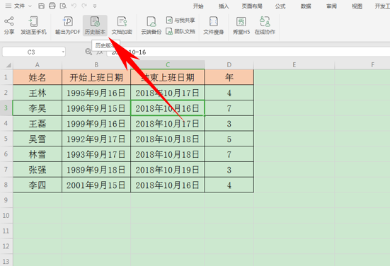This screenshot has height=266, width=390.
Task: Select column D header
Action: point(229,65)
